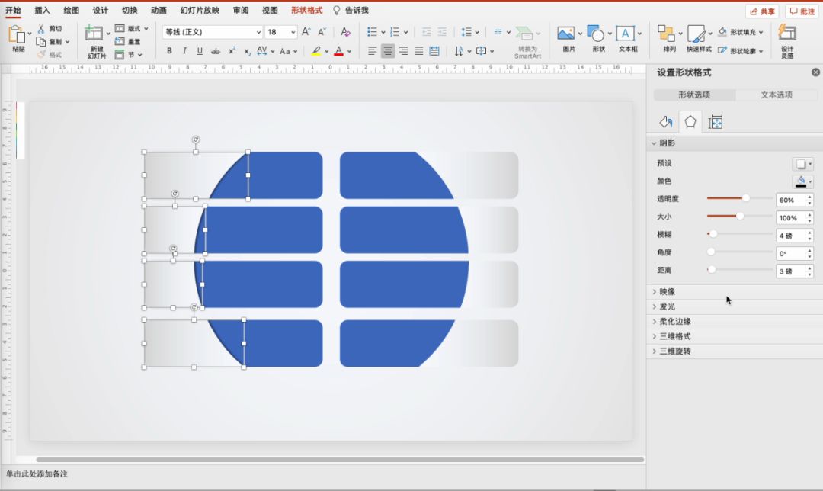Increase font size with the large A icon
Image resolution: width=823 pixels, height=491 pixels.
tap(306, 32)
